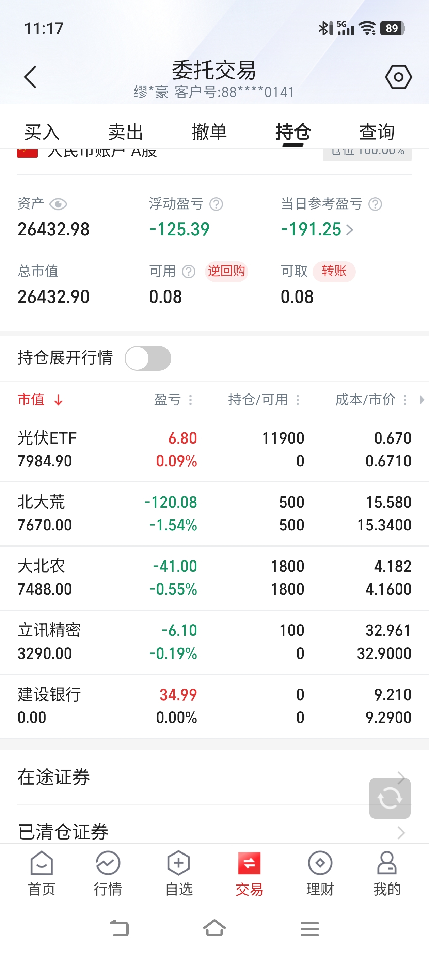Expand 当日参考盈亏 details arrow

(350, 230)
